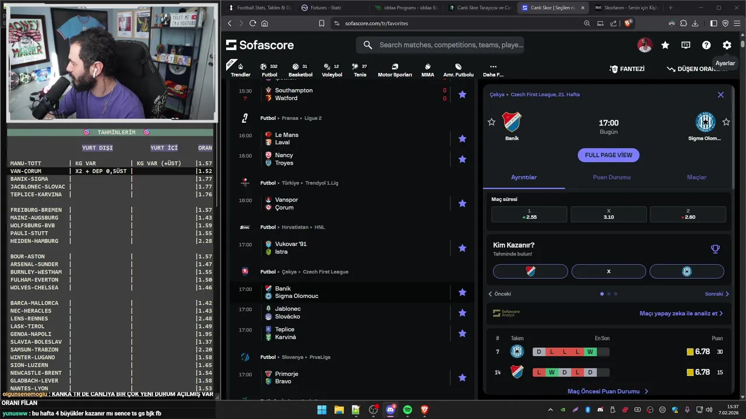Viewport: 746px width, 419px height.
Task: Open the TV schedule icon in header
Action: pyautogui.click(x=686, y=45)
